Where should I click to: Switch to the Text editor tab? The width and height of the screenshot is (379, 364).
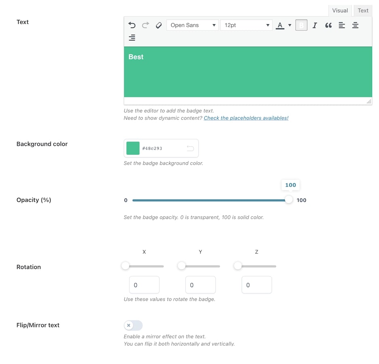363,11
